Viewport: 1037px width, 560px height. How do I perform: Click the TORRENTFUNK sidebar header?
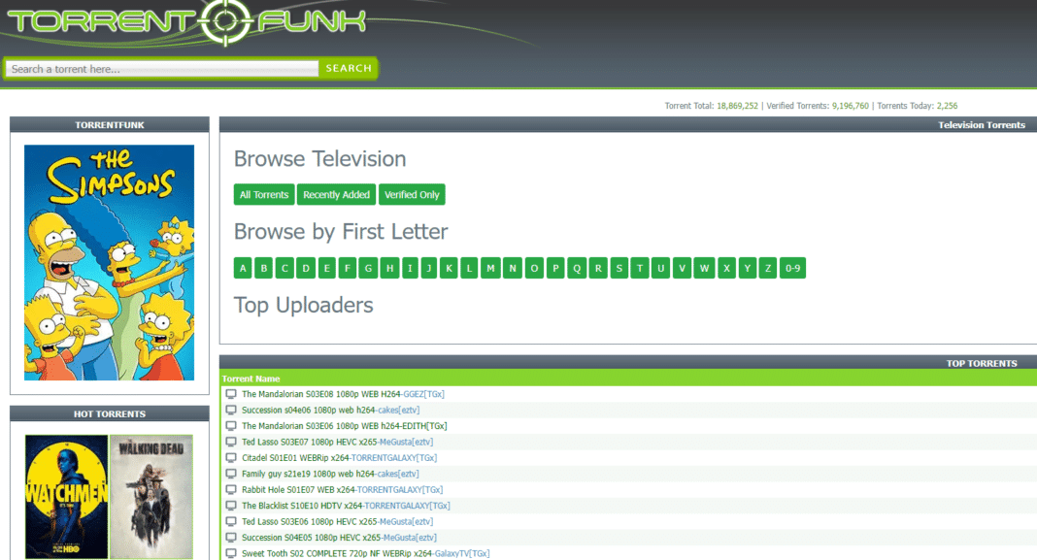point(109,124)
